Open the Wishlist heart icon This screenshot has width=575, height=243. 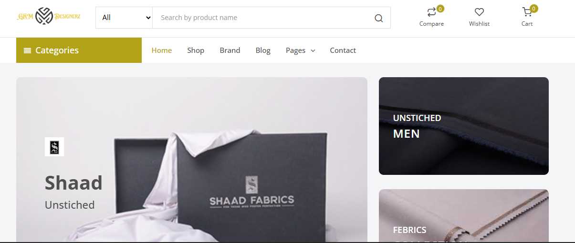point(479,12)
